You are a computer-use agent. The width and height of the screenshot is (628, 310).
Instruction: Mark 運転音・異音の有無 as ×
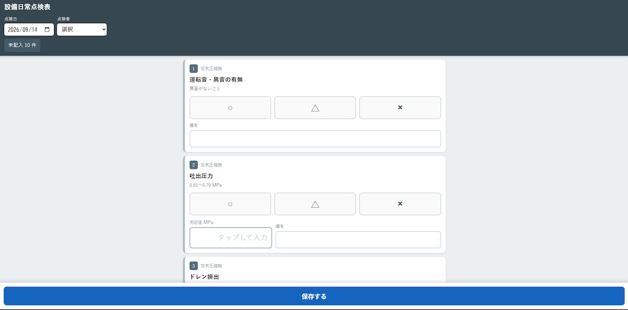[x=400, y=107]
